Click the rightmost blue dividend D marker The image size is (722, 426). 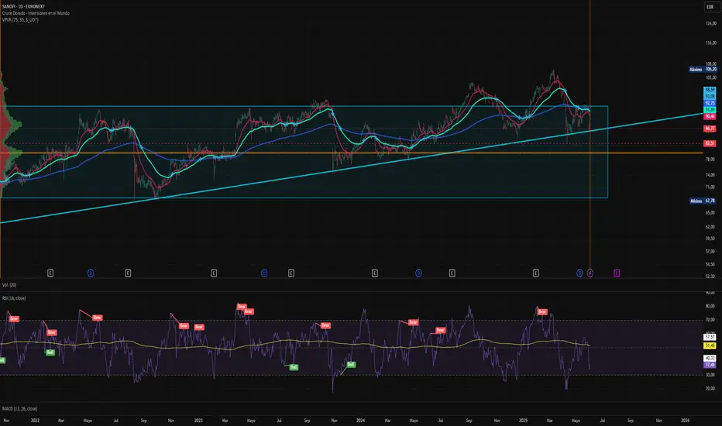point(579,273)
